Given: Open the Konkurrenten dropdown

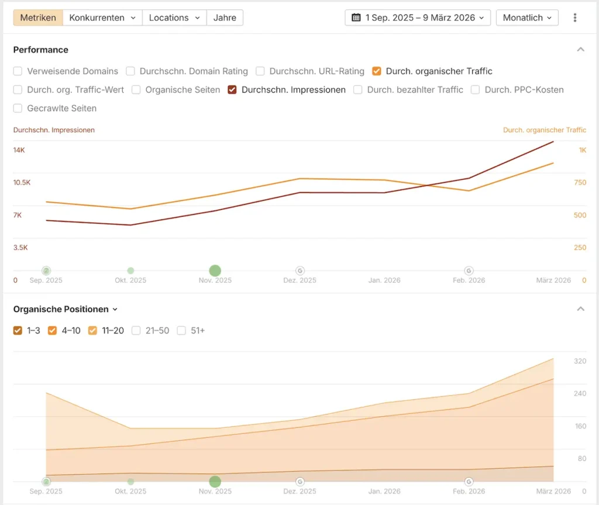Looking at the screenshot, I should 102,18.
